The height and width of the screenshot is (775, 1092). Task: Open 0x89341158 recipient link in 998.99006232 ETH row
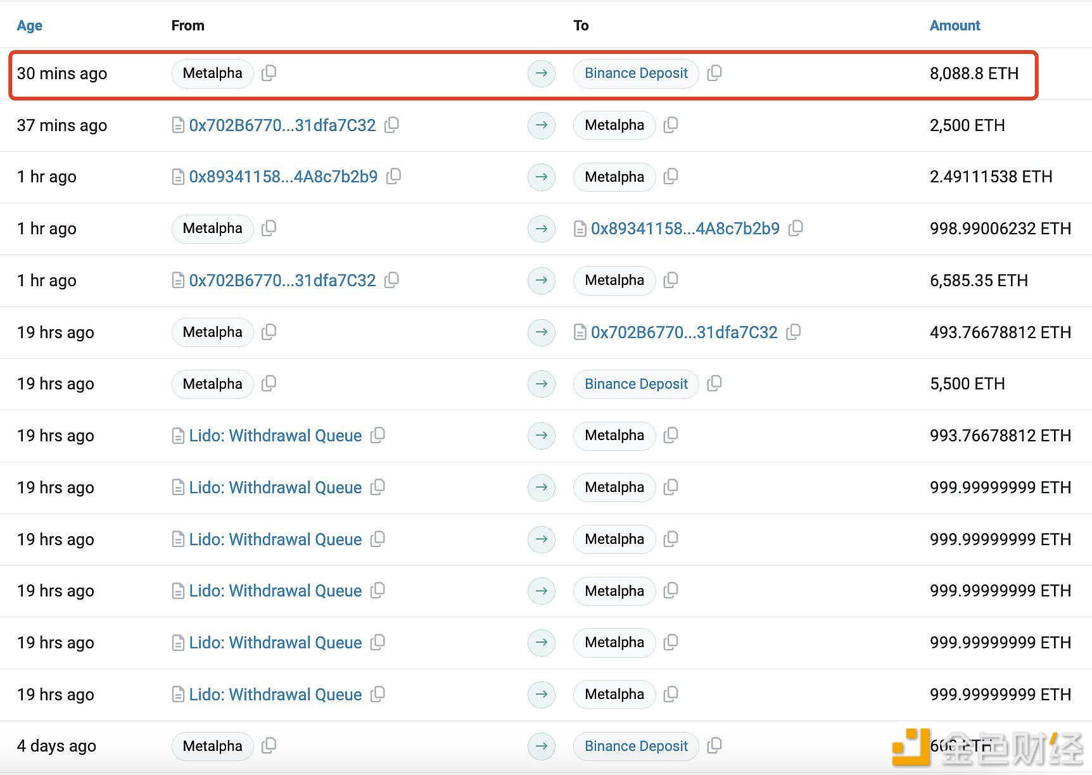(685, 229)
